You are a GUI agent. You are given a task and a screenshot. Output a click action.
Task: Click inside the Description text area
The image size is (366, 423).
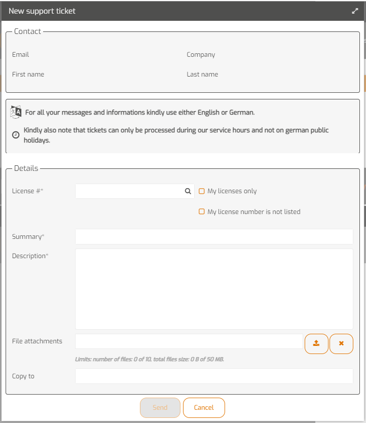click(x=214, y=289)
